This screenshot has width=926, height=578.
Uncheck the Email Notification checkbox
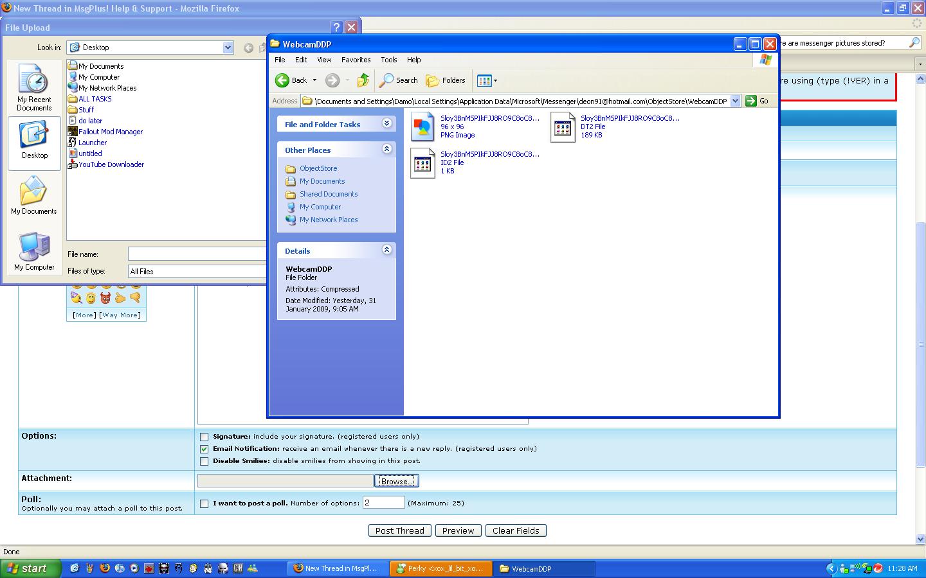coord(204,449)
